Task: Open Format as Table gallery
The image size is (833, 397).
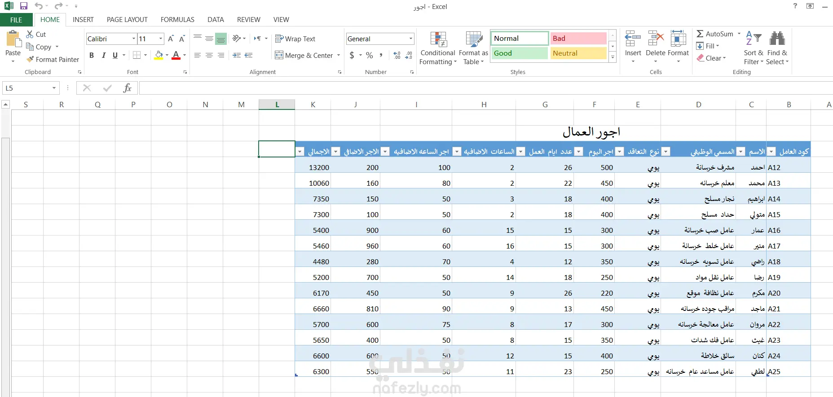Action: coord(473,48)
